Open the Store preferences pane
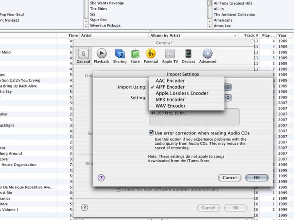The image size is (294, 220). click(x=135, y=56)
